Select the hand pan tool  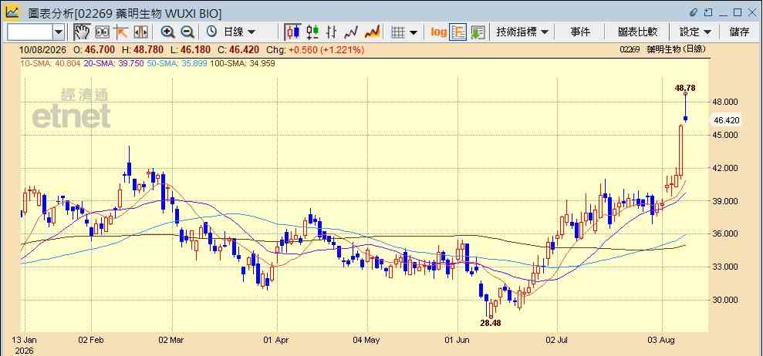(82, 32)
